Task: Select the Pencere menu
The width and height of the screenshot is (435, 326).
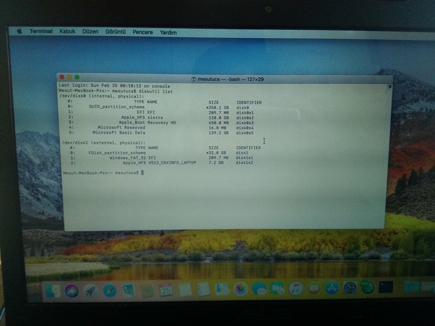Action: click(x=143, y=33)
